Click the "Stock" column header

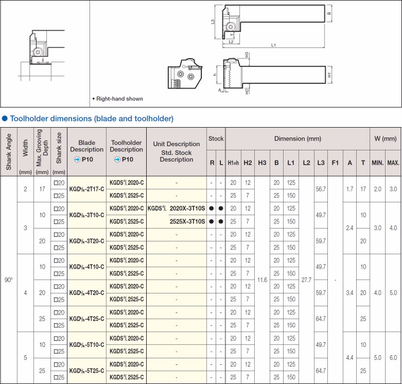click(x=216, y=139)
